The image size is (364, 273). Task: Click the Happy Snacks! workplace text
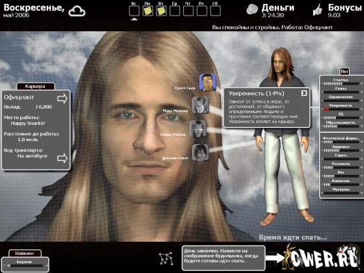(x=28, y=123)
